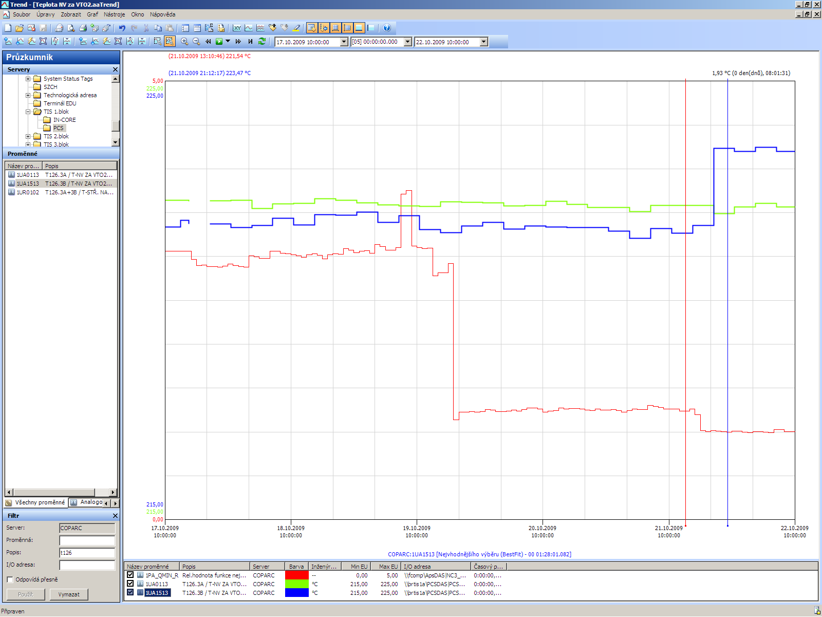Image resolution: width=822 pixels, height=617 pixels.
Task: Switch to XY plot view
Action: (237, 28)
